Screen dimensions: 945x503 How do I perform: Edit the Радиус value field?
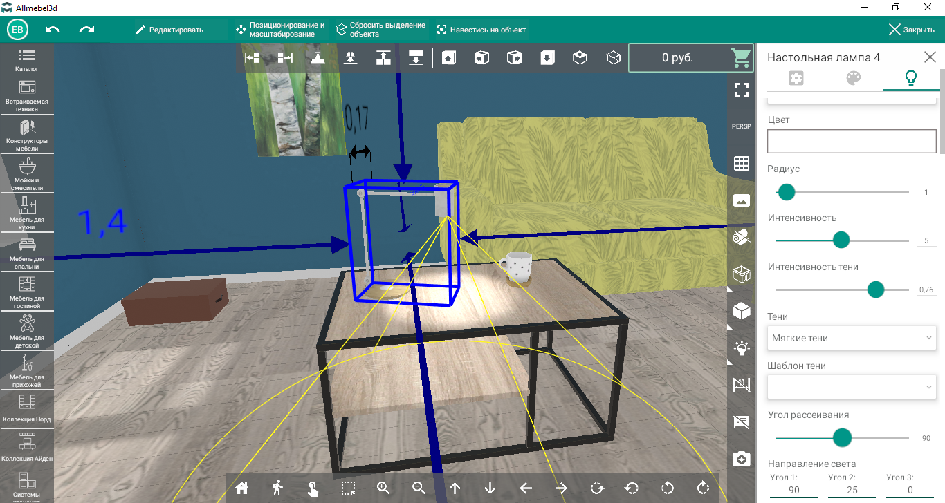926,193
